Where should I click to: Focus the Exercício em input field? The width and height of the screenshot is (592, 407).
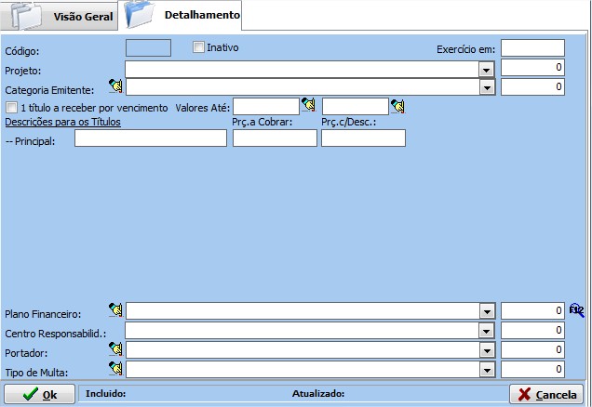(532, 48)
